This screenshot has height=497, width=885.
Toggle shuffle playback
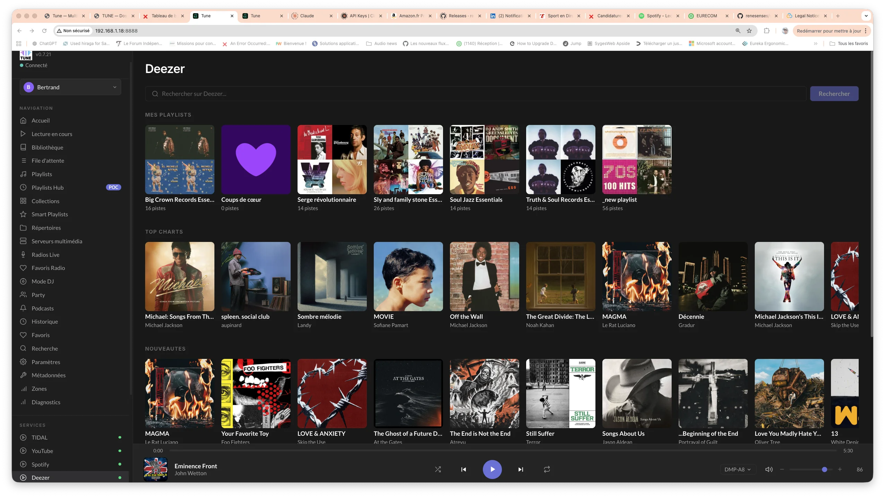point(438,469)
